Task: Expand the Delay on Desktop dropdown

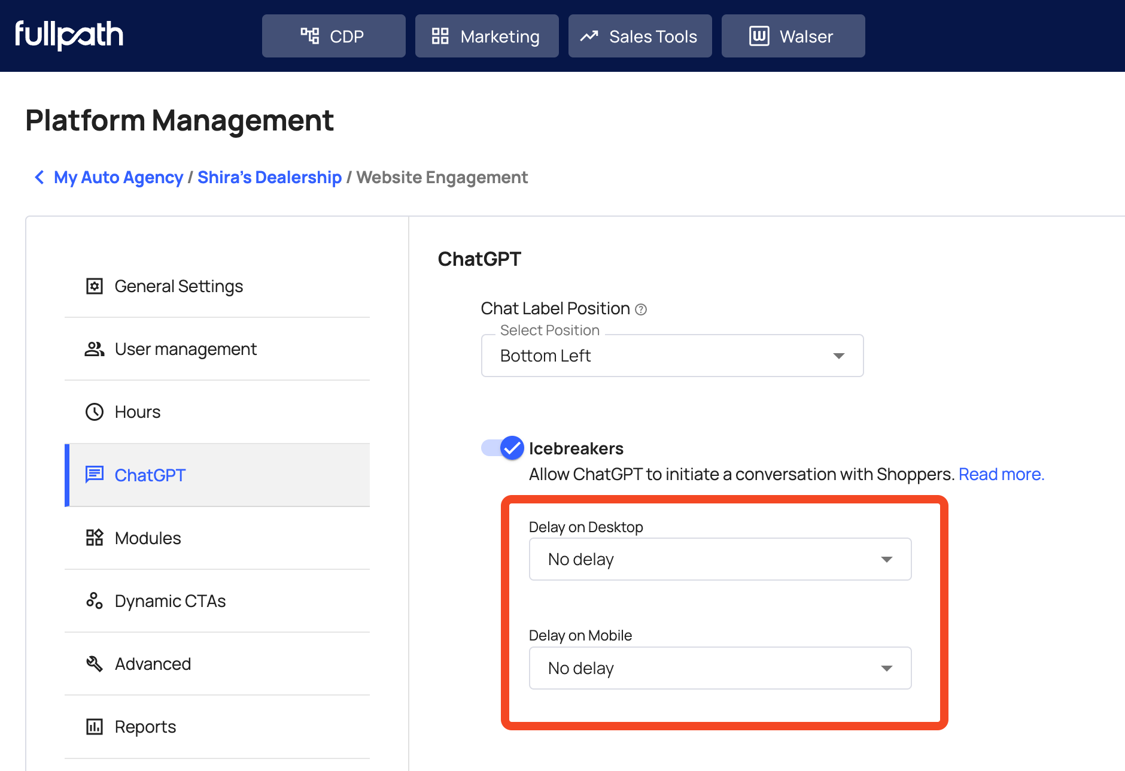Action: (x=720, y=559)
